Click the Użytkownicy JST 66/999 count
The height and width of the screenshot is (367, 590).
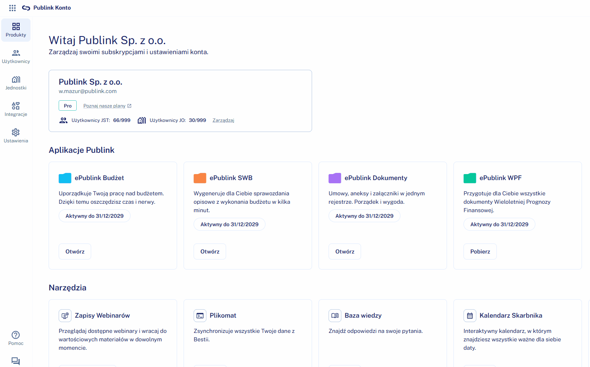point(122,120)
